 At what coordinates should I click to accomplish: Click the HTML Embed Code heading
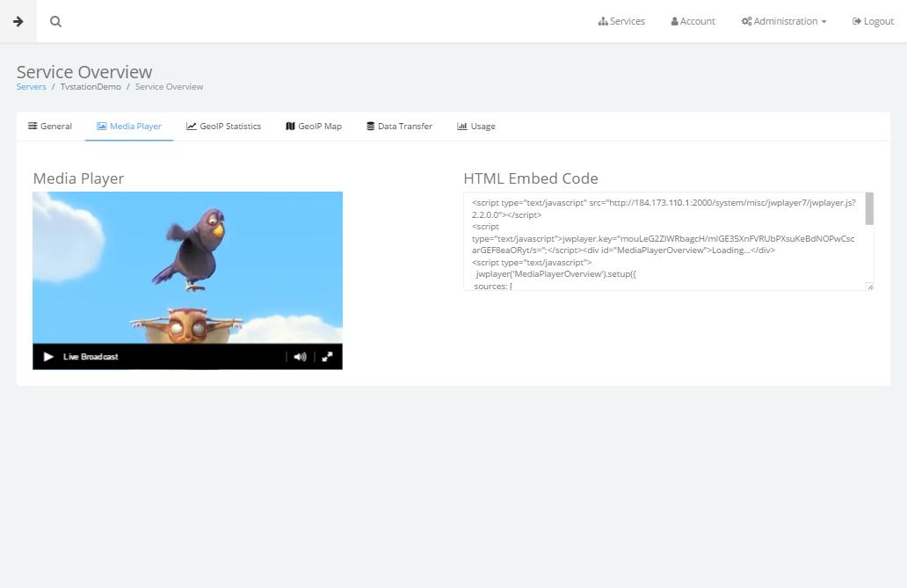point(531,178)
